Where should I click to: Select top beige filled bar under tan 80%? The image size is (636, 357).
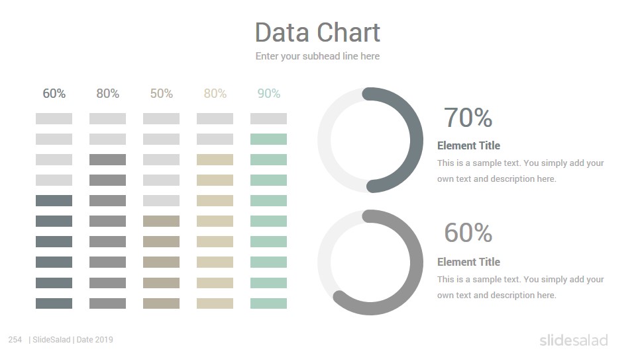click(215, 159)
